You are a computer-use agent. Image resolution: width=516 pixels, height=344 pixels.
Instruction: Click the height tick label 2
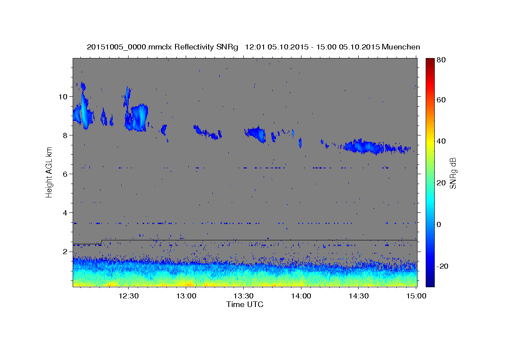66,251
